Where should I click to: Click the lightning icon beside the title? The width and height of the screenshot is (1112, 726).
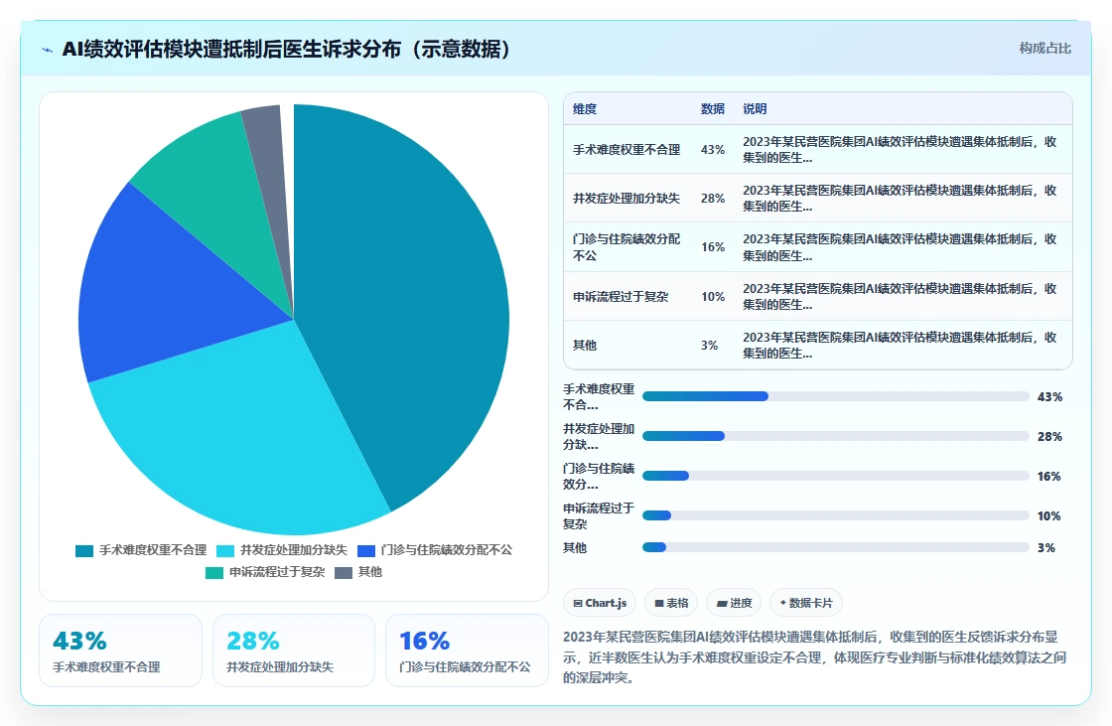pyautogui.click(x=48, y=50)
